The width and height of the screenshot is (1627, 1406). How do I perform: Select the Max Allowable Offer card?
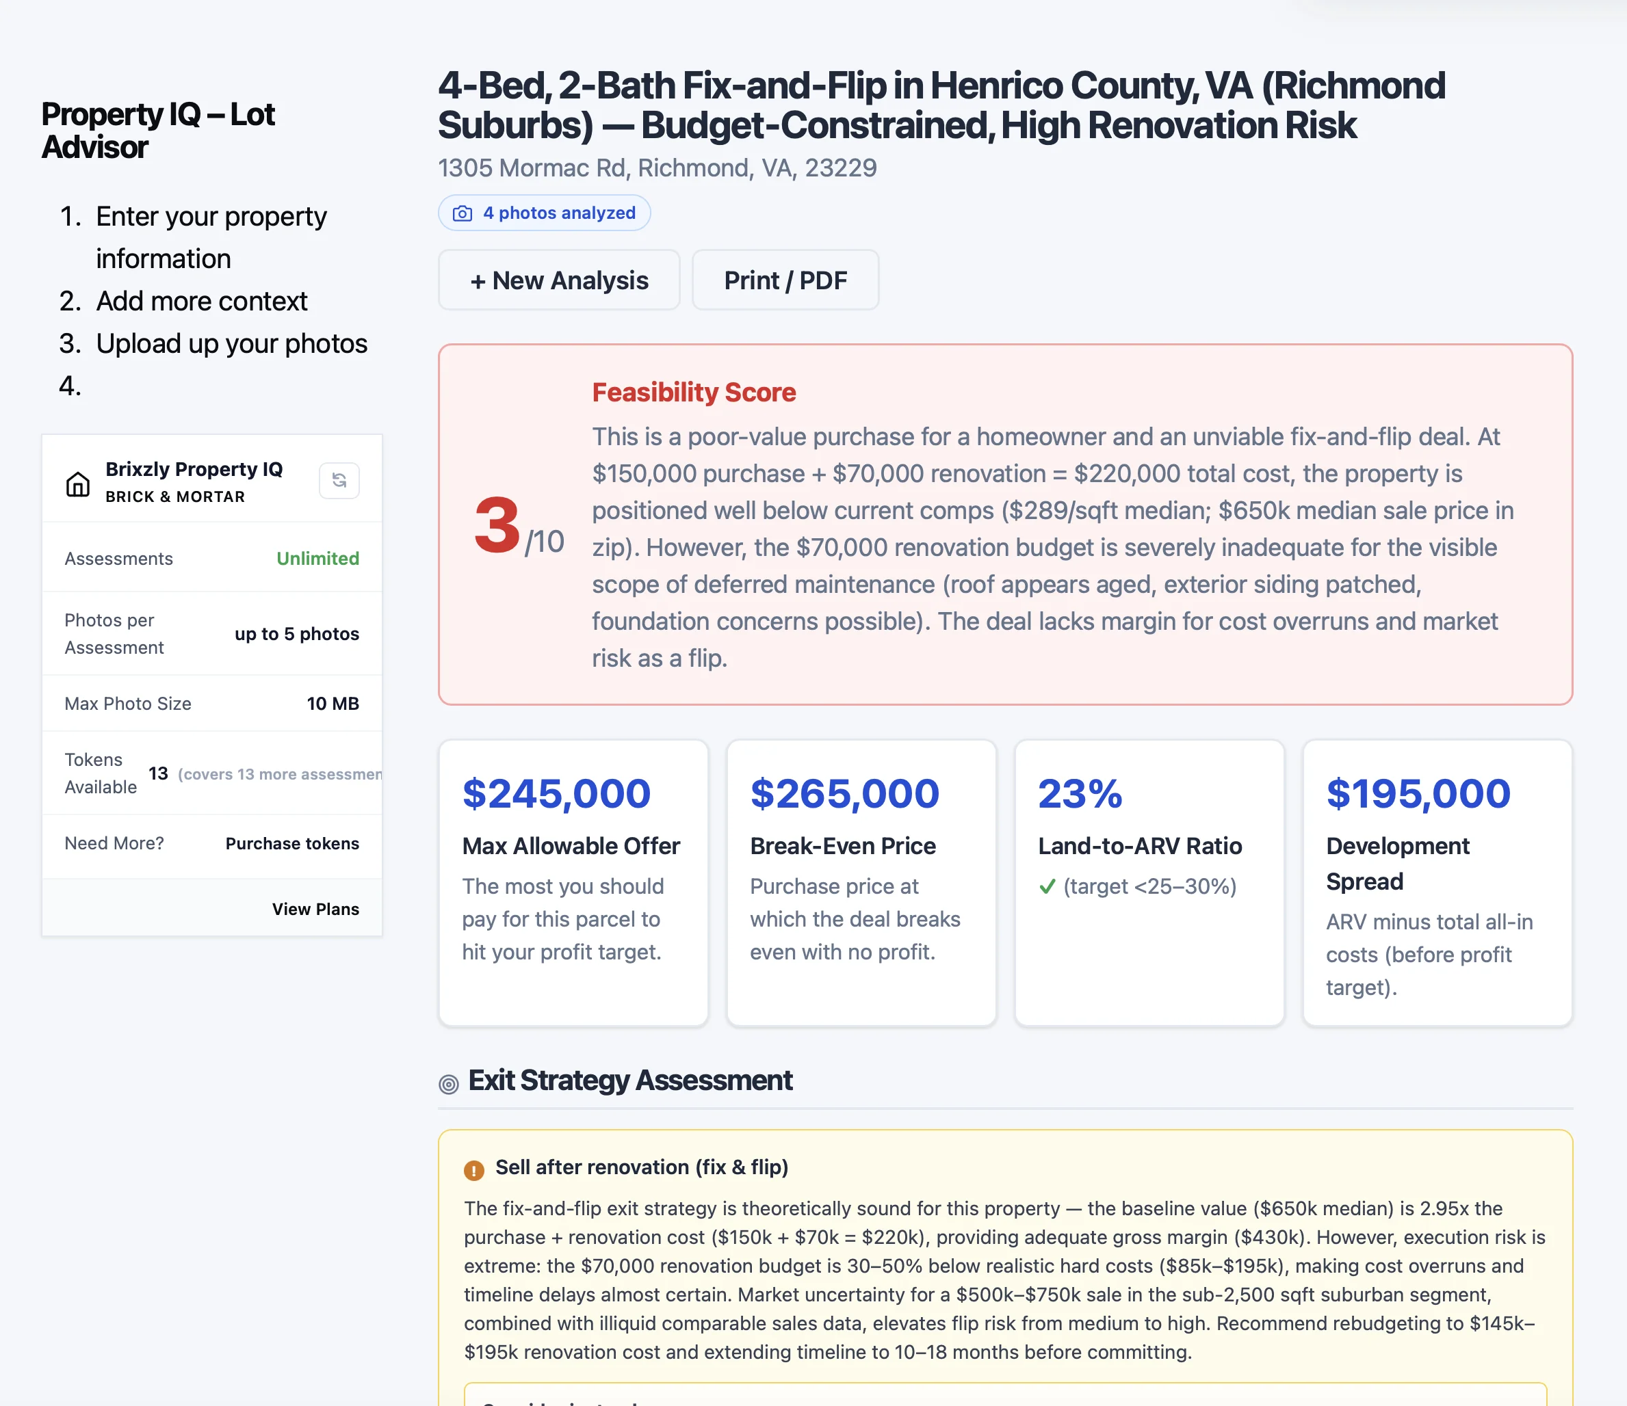coord(573,882)
